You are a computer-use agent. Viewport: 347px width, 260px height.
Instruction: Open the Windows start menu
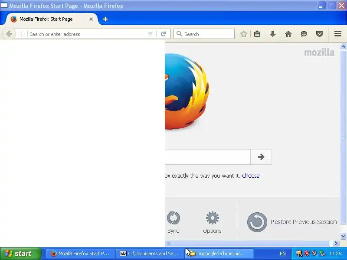point(20,253)
